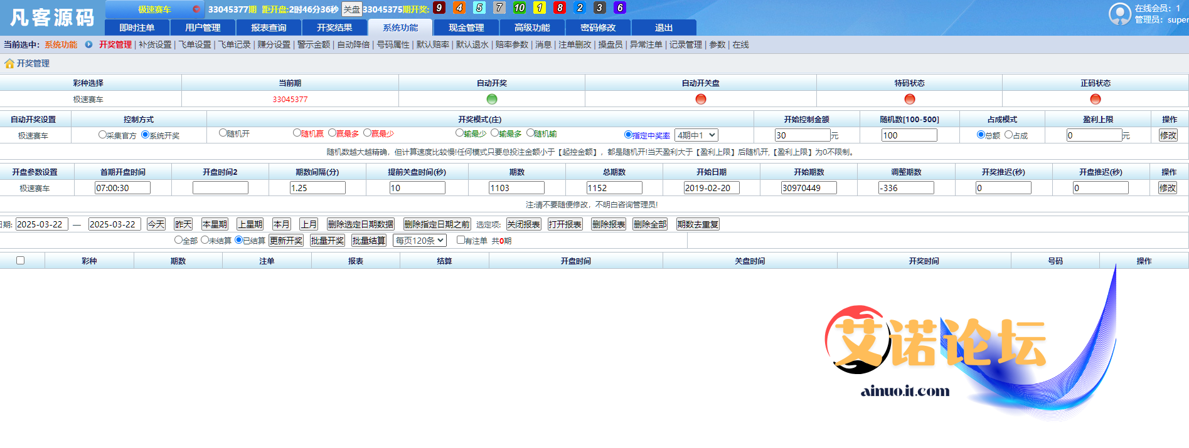Tick the select-all checkbox in table header

point(20,260)
